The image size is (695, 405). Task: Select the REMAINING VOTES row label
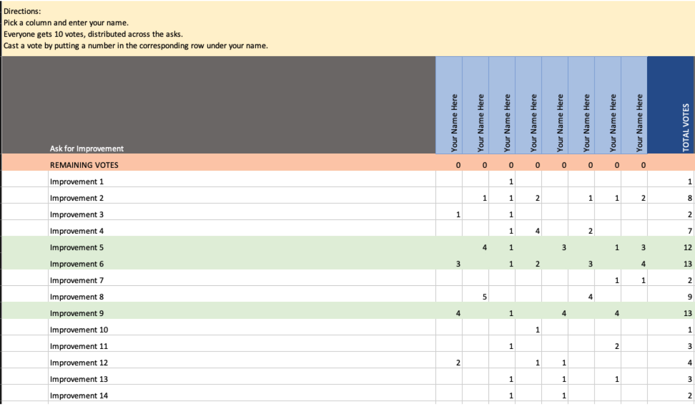(x=84, y=165)
